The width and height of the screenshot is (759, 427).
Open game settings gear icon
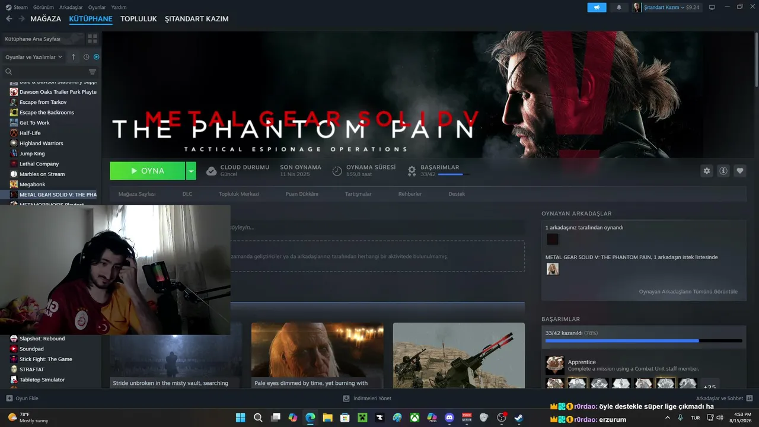point(707,171)
